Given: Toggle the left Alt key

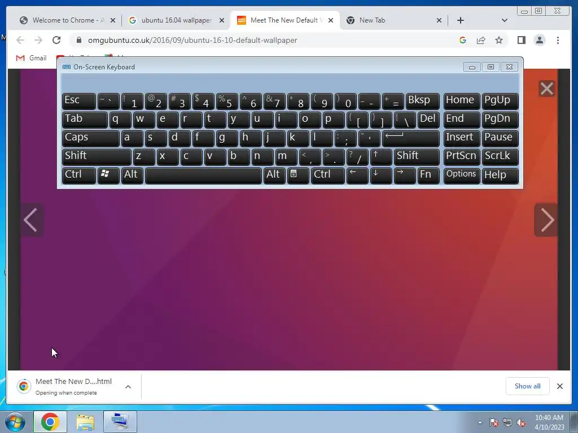Looking at the screenshot, I should 132,175.
